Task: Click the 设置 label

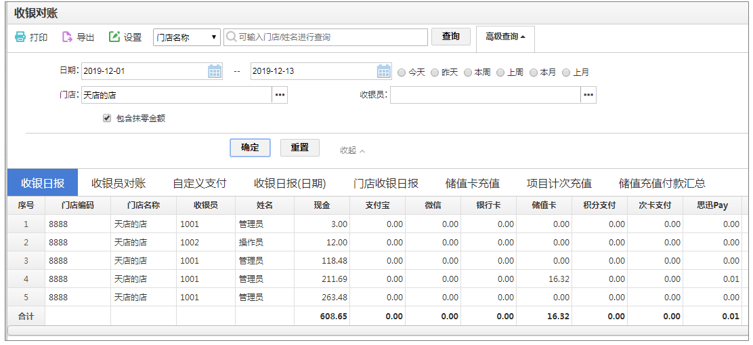Action: coord(133,37)
